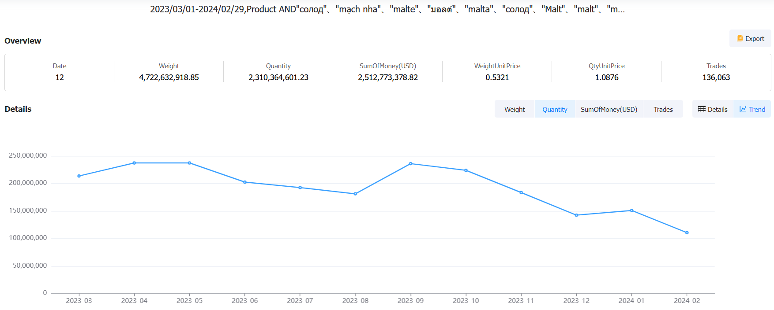Click the 2023-12 data point marker
Image resolution: width=774 pixels, height=310 pixels.
point(576,215)
